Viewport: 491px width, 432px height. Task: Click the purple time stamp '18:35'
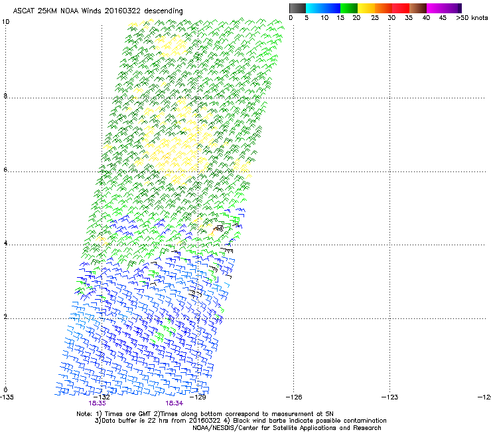(97, 403)
